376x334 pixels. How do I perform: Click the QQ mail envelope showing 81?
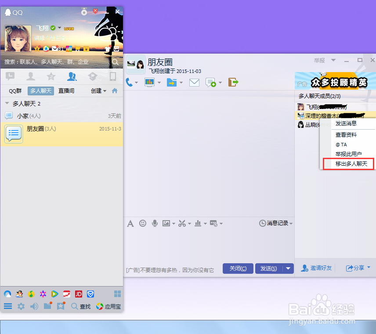click(57, 49)
